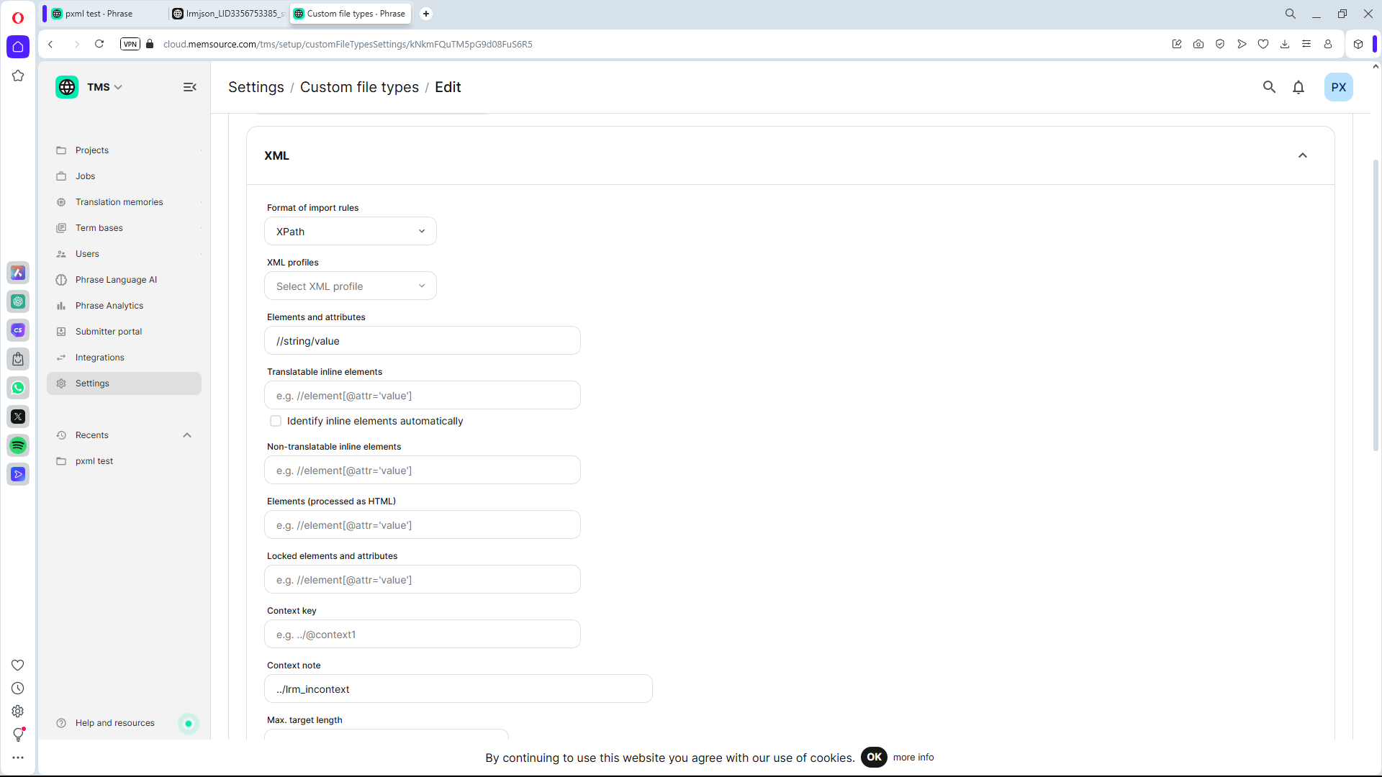
Task: Open search with the header magnifier icon
Action: [x=1269, y=87]
